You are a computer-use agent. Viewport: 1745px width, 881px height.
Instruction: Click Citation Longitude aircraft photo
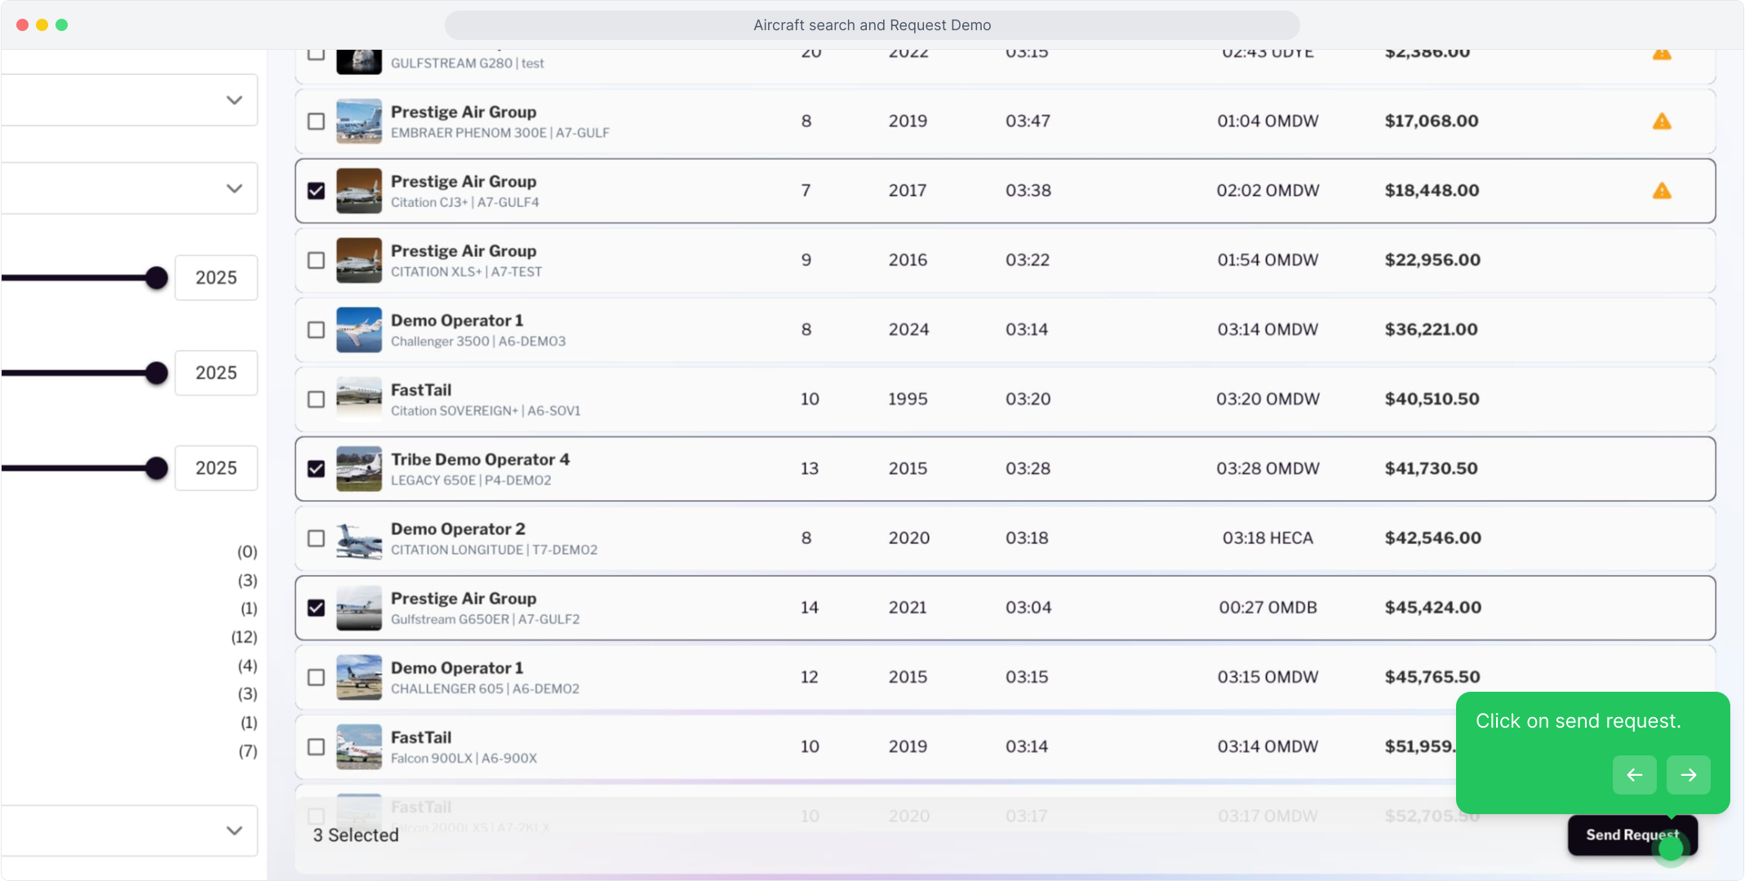(359, 538)
